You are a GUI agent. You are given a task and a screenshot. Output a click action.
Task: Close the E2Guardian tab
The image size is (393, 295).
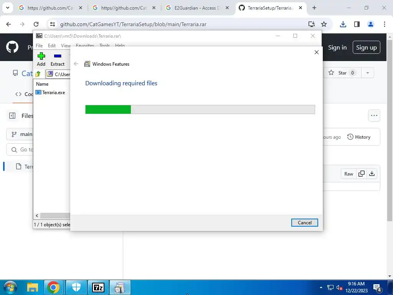[227, 8]
